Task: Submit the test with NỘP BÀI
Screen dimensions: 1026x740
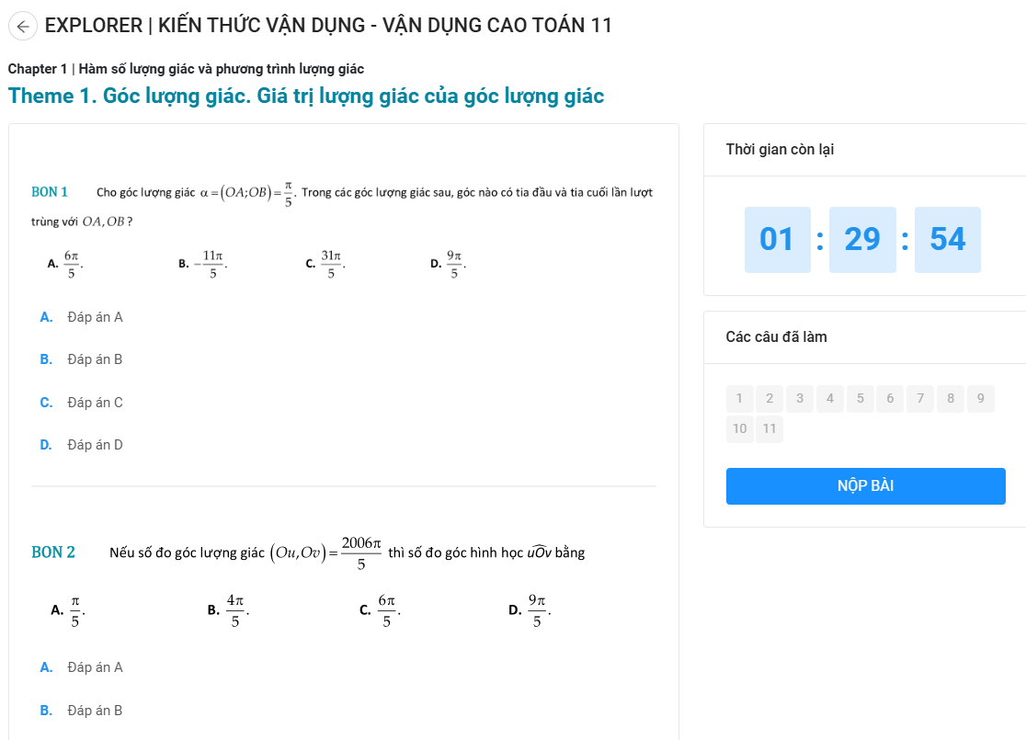Action: 866,486
